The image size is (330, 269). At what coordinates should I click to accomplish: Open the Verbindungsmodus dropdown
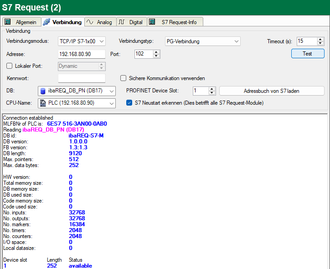[102, 41]
